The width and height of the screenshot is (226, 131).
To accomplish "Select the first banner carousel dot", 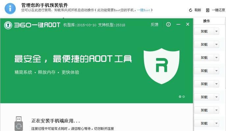I will click(x=180, y=97).
